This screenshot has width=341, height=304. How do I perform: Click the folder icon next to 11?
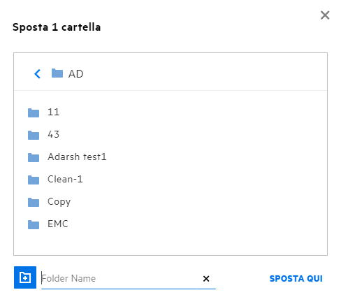coord(34,113)
